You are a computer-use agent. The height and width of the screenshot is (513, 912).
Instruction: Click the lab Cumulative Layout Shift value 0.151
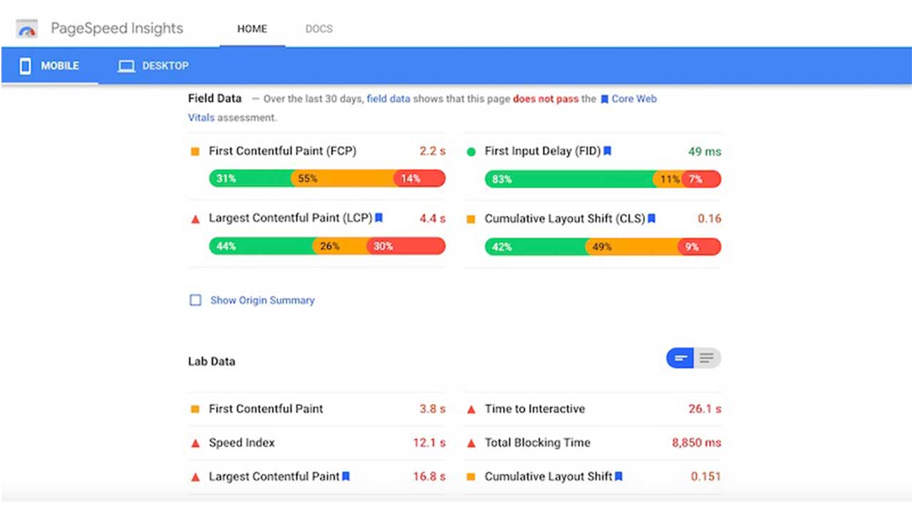[x=706, y=476]
